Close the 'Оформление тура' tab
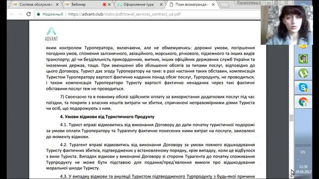The image size is (319, 179). click(x=161, y=4)
